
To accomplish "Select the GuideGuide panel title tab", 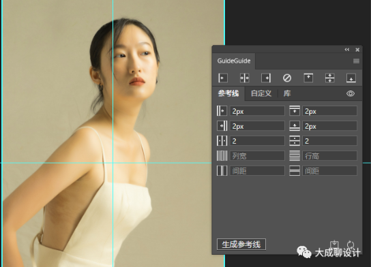I will point(234,61).
